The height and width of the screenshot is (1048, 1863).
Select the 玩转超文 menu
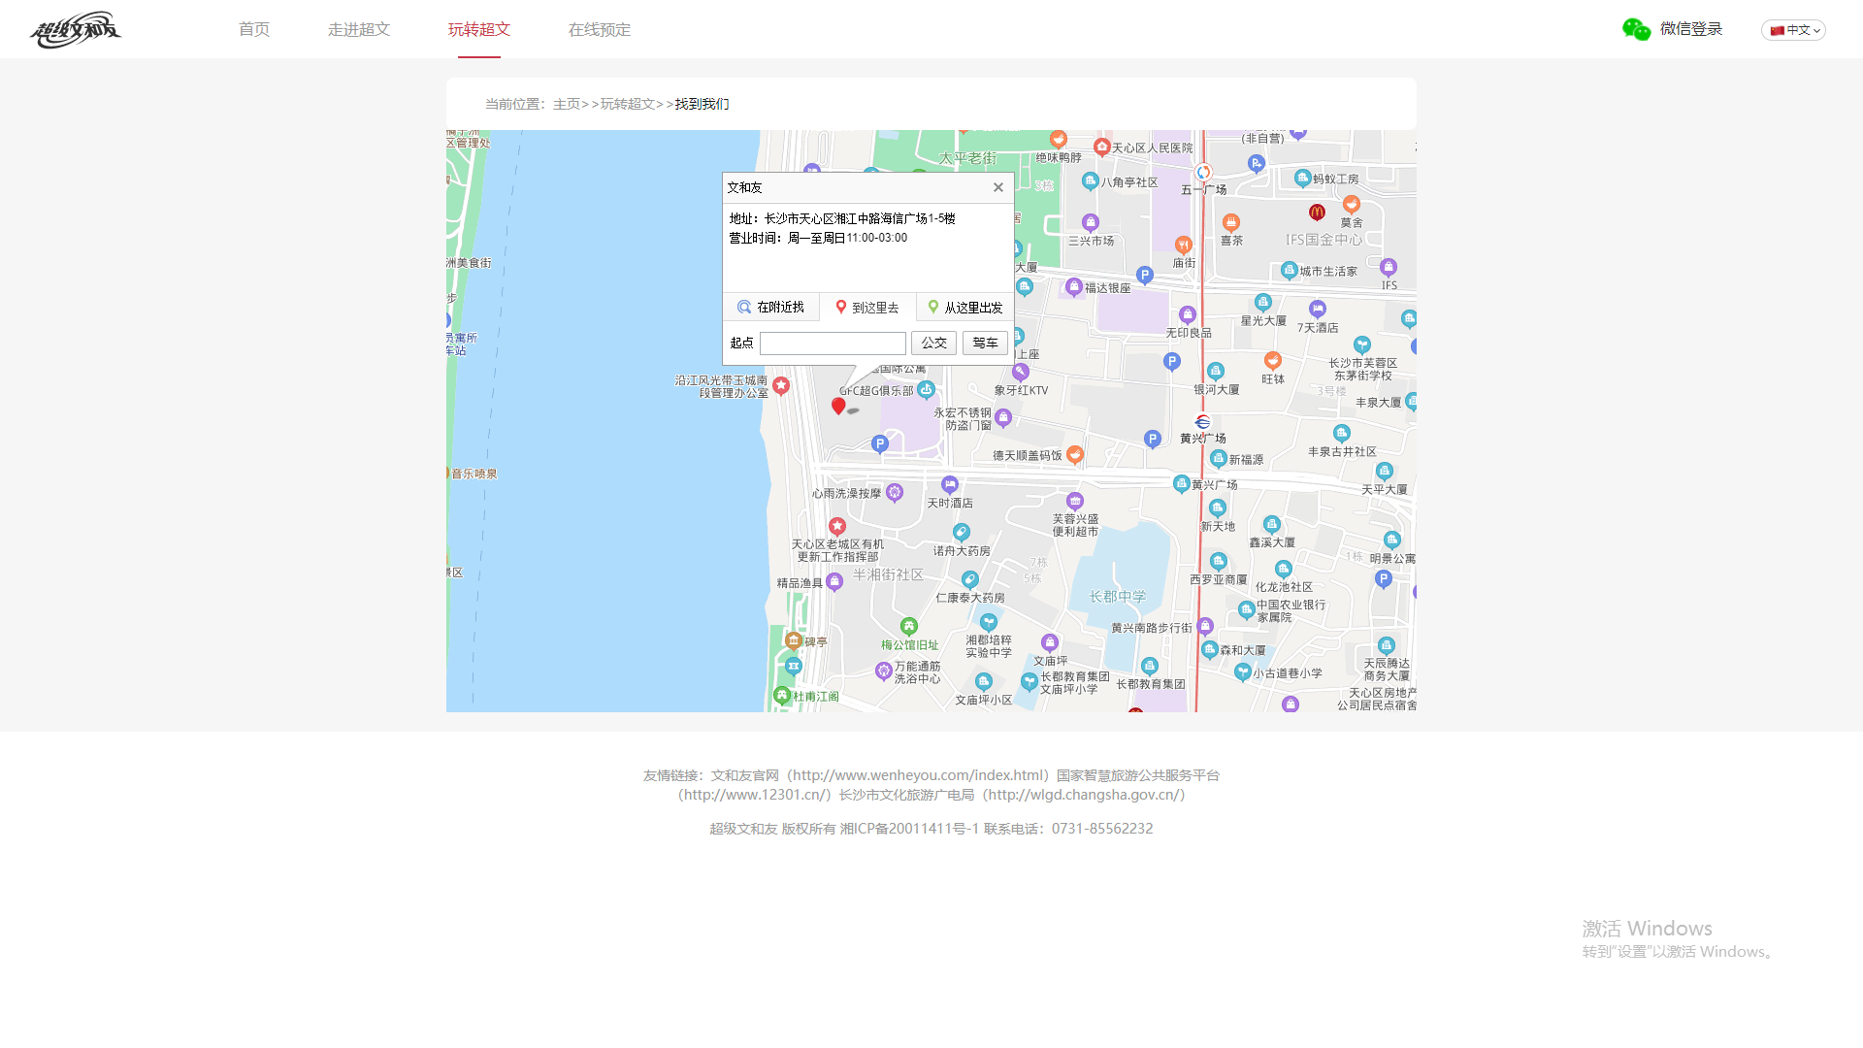coord(479,29)
